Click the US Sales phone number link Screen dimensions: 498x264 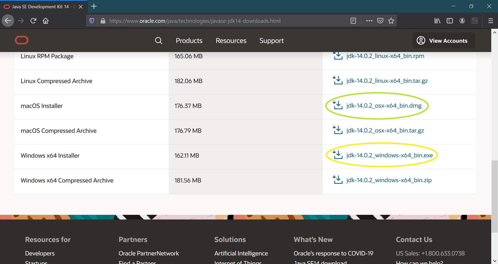click(430, 253)
